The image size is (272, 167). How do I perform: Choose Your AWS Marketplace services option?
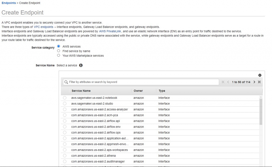coord(59,55)
